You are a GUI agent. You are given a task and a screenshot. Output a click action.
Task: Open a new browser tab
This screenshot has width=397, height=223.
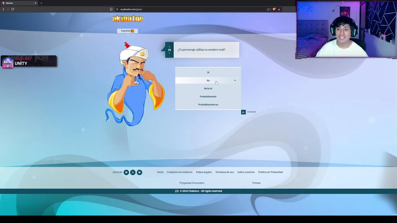(41, 3)
